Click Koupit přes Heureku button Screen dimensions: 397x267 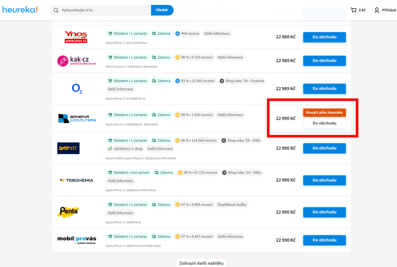pos(324,113)
